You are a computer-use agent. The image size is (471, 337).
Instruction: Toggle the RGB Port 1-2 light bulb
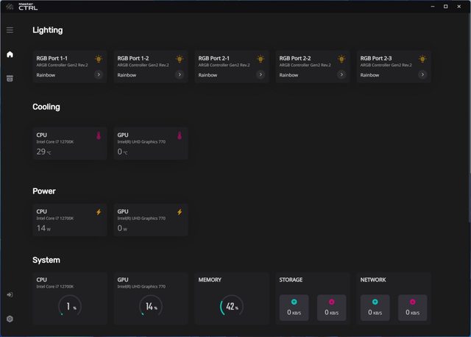coord(180,59)
